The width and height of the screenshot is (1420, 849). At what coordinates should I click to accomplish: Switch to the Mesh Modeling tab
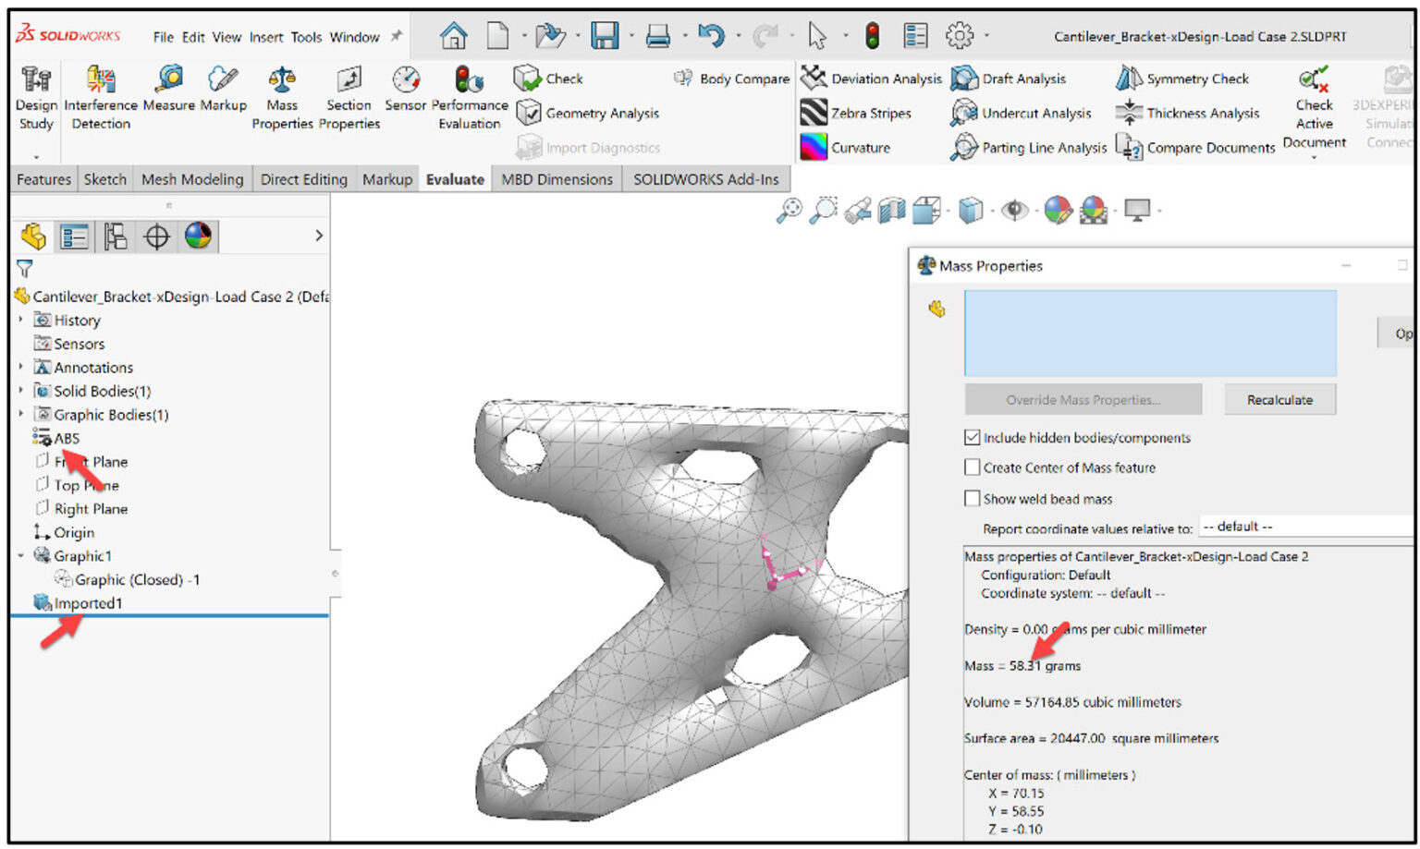[192, 178]
